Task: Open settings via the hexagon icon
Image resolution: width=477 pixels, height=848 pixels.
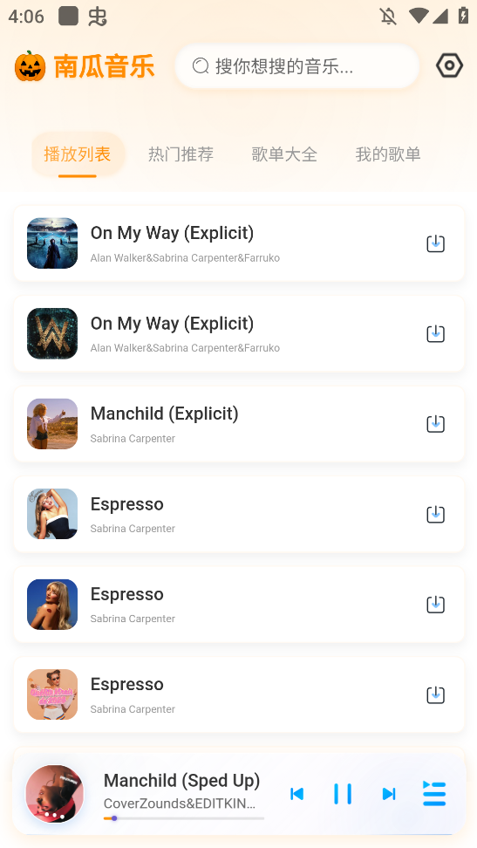Action: (x=449, y=66)
